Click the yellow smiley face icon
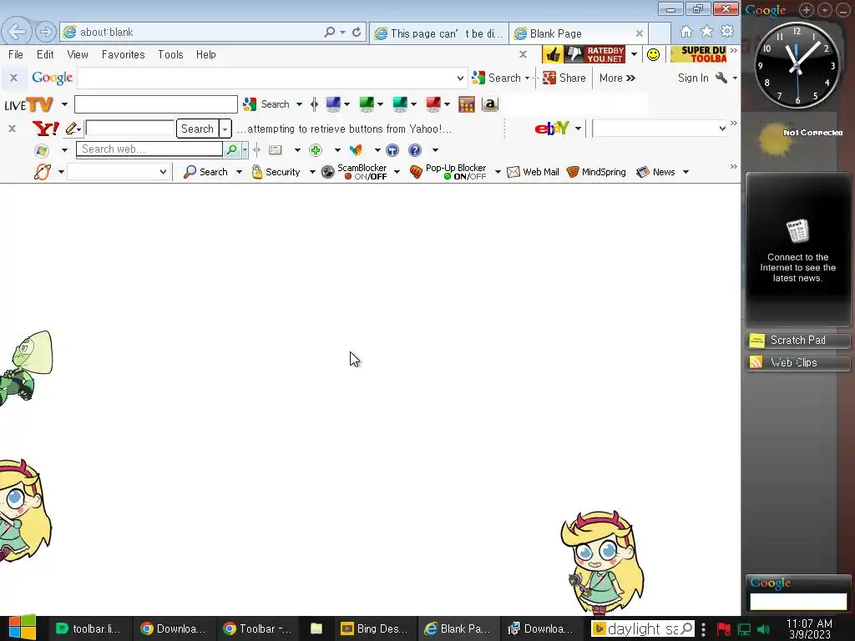This screenshot has height=641, width=855. (653, 54)
